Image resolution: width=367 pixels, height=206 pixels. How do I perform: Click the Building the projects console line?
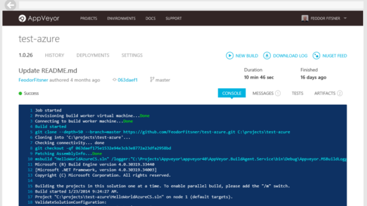point(162,186)
